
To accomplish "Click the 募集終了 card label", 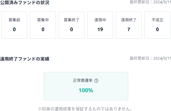I will pyautogui.click(x=72, y=20).
